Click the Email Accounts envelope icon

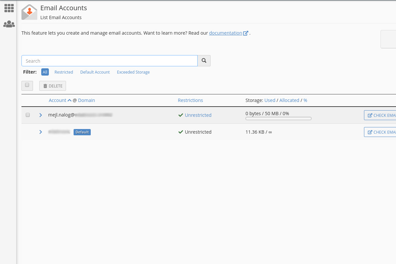click(29, 12)
